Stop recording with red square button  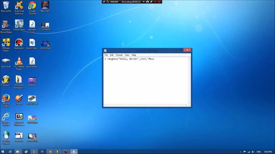pyautogui.click(x=159, y=2)
